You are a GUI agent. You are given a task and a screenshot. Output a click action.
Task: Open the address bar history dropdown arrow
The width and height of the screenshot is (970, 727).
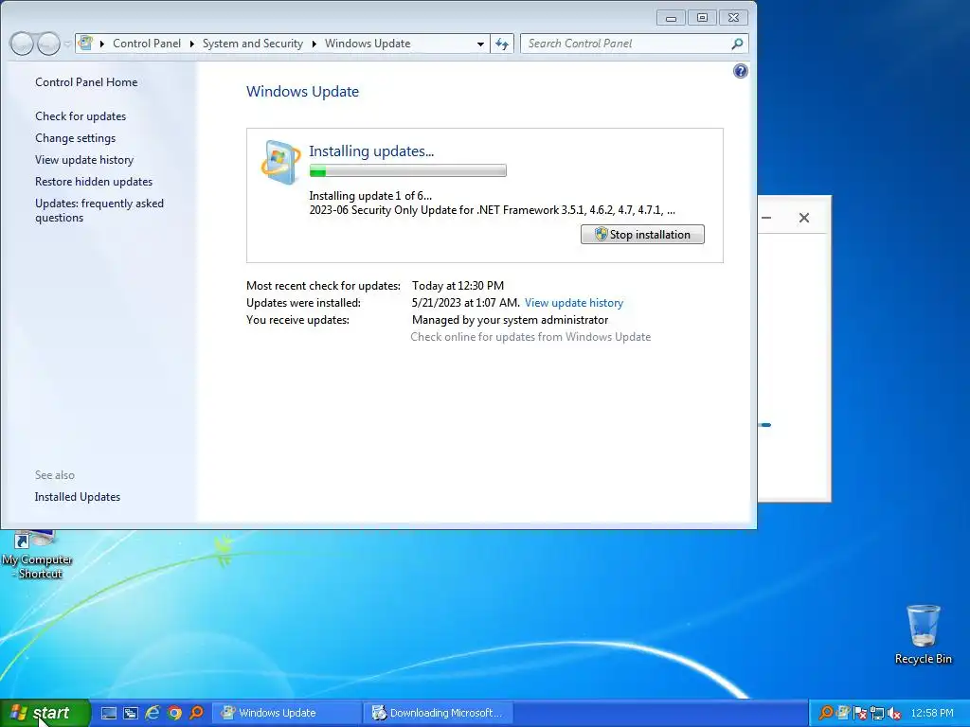coord(480,44)
